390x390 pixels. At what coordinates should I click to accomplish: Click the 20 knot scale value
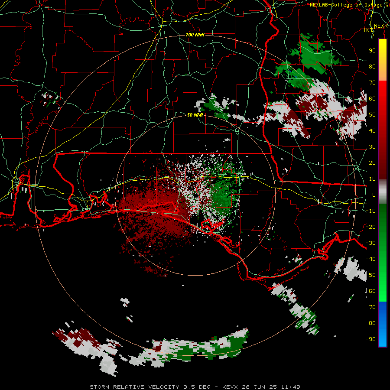(x=372, y=162)
